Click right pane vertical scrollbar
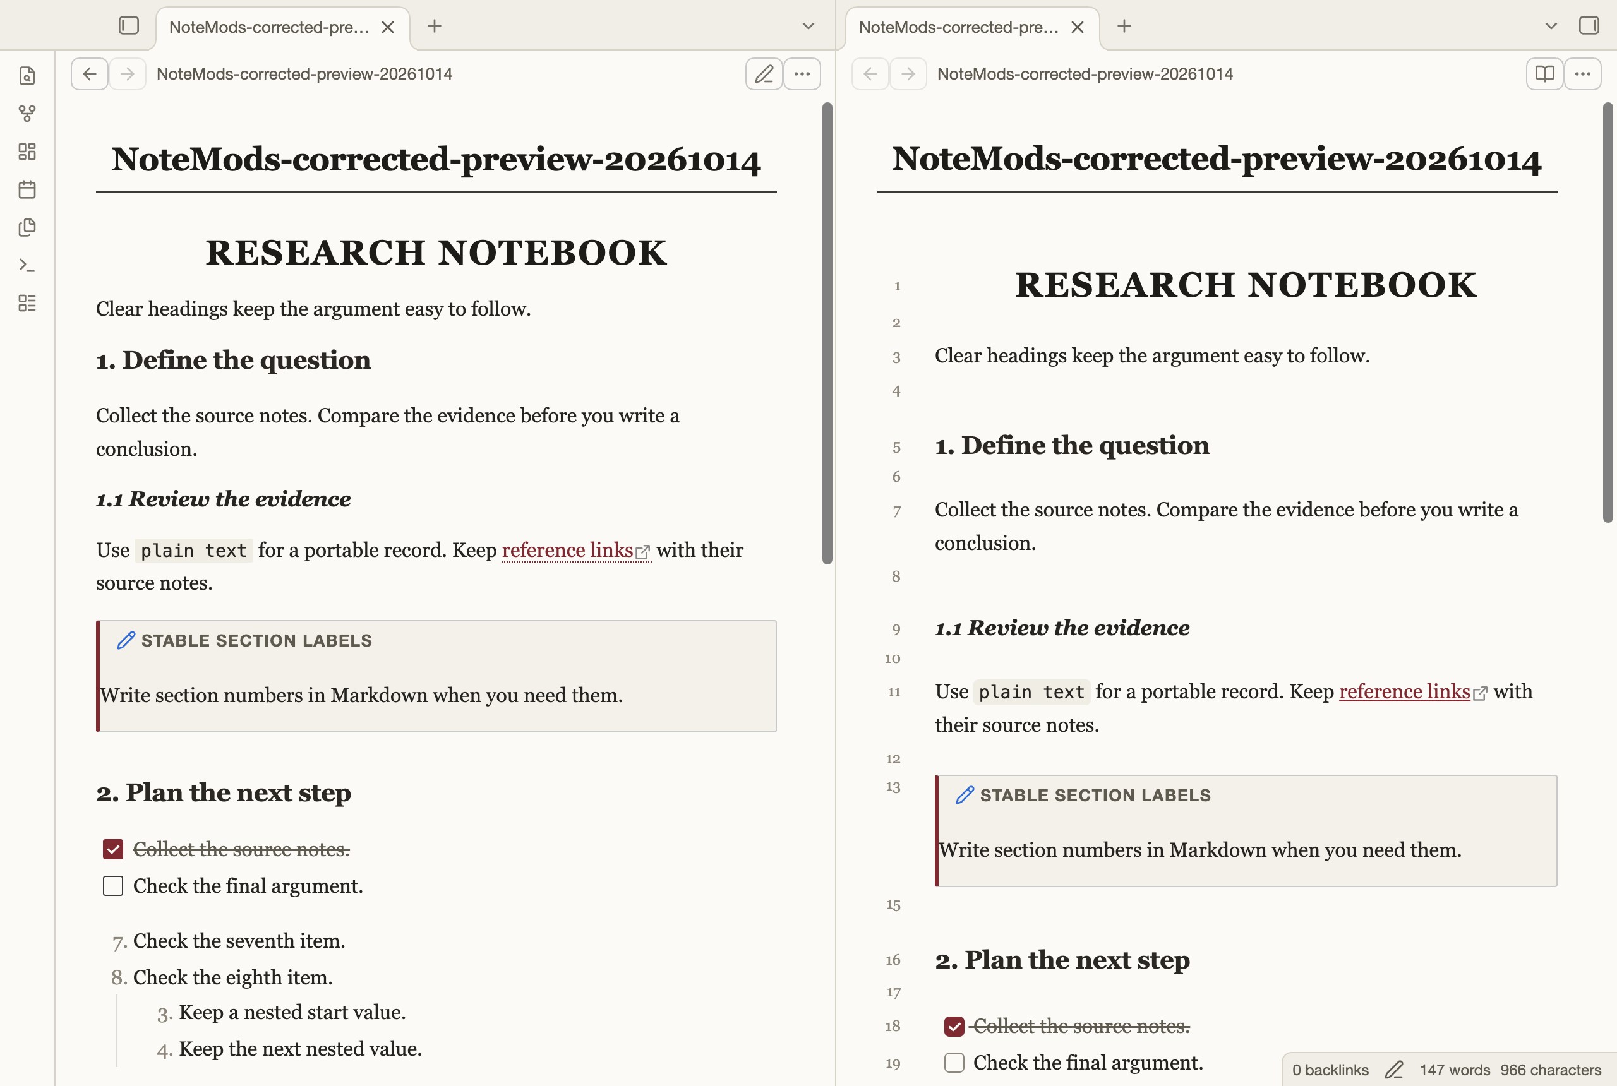Image resolution: width=1617 pixels, height=1086 pixels. point(1608,312)
